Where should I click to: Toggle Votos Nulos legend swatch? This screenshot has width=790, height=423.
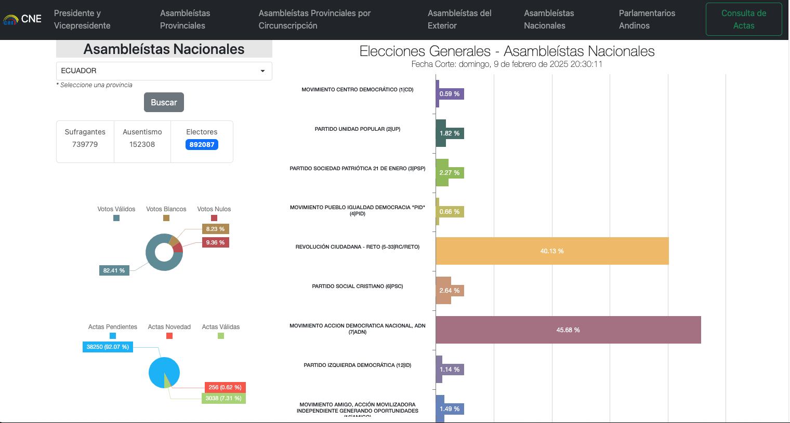point(214,218)
